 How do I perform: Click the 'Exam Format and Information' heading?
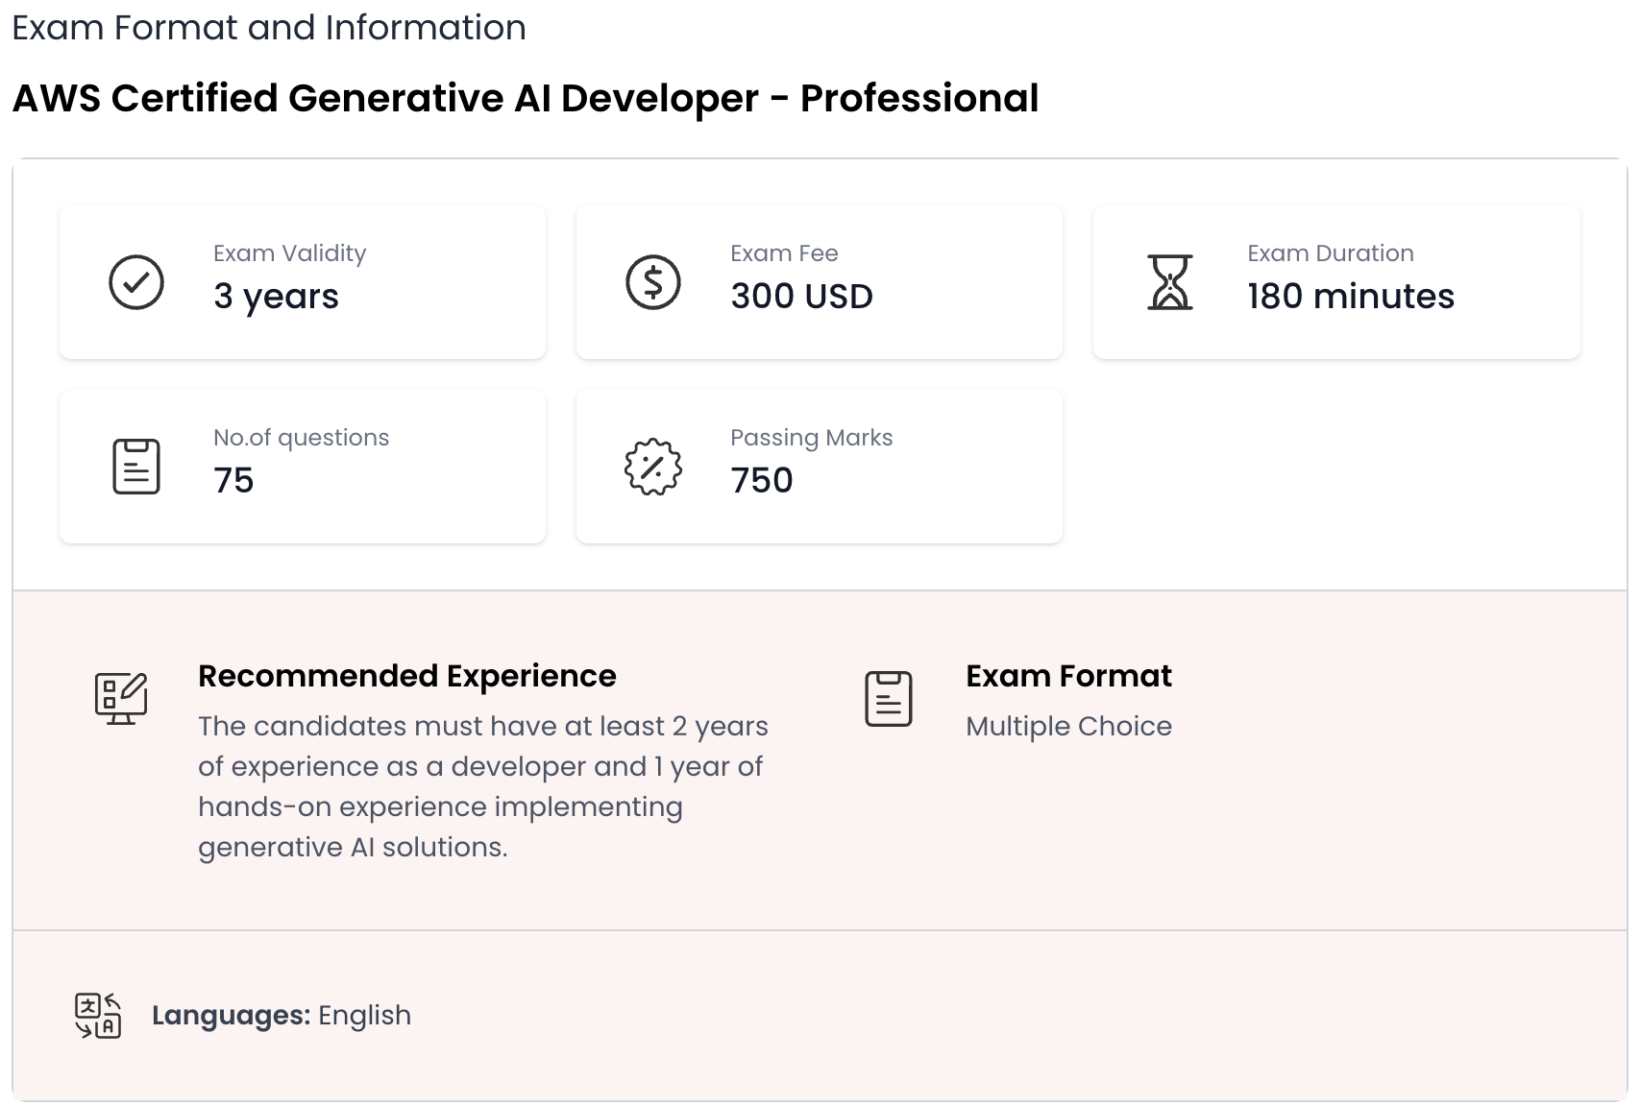269,28
